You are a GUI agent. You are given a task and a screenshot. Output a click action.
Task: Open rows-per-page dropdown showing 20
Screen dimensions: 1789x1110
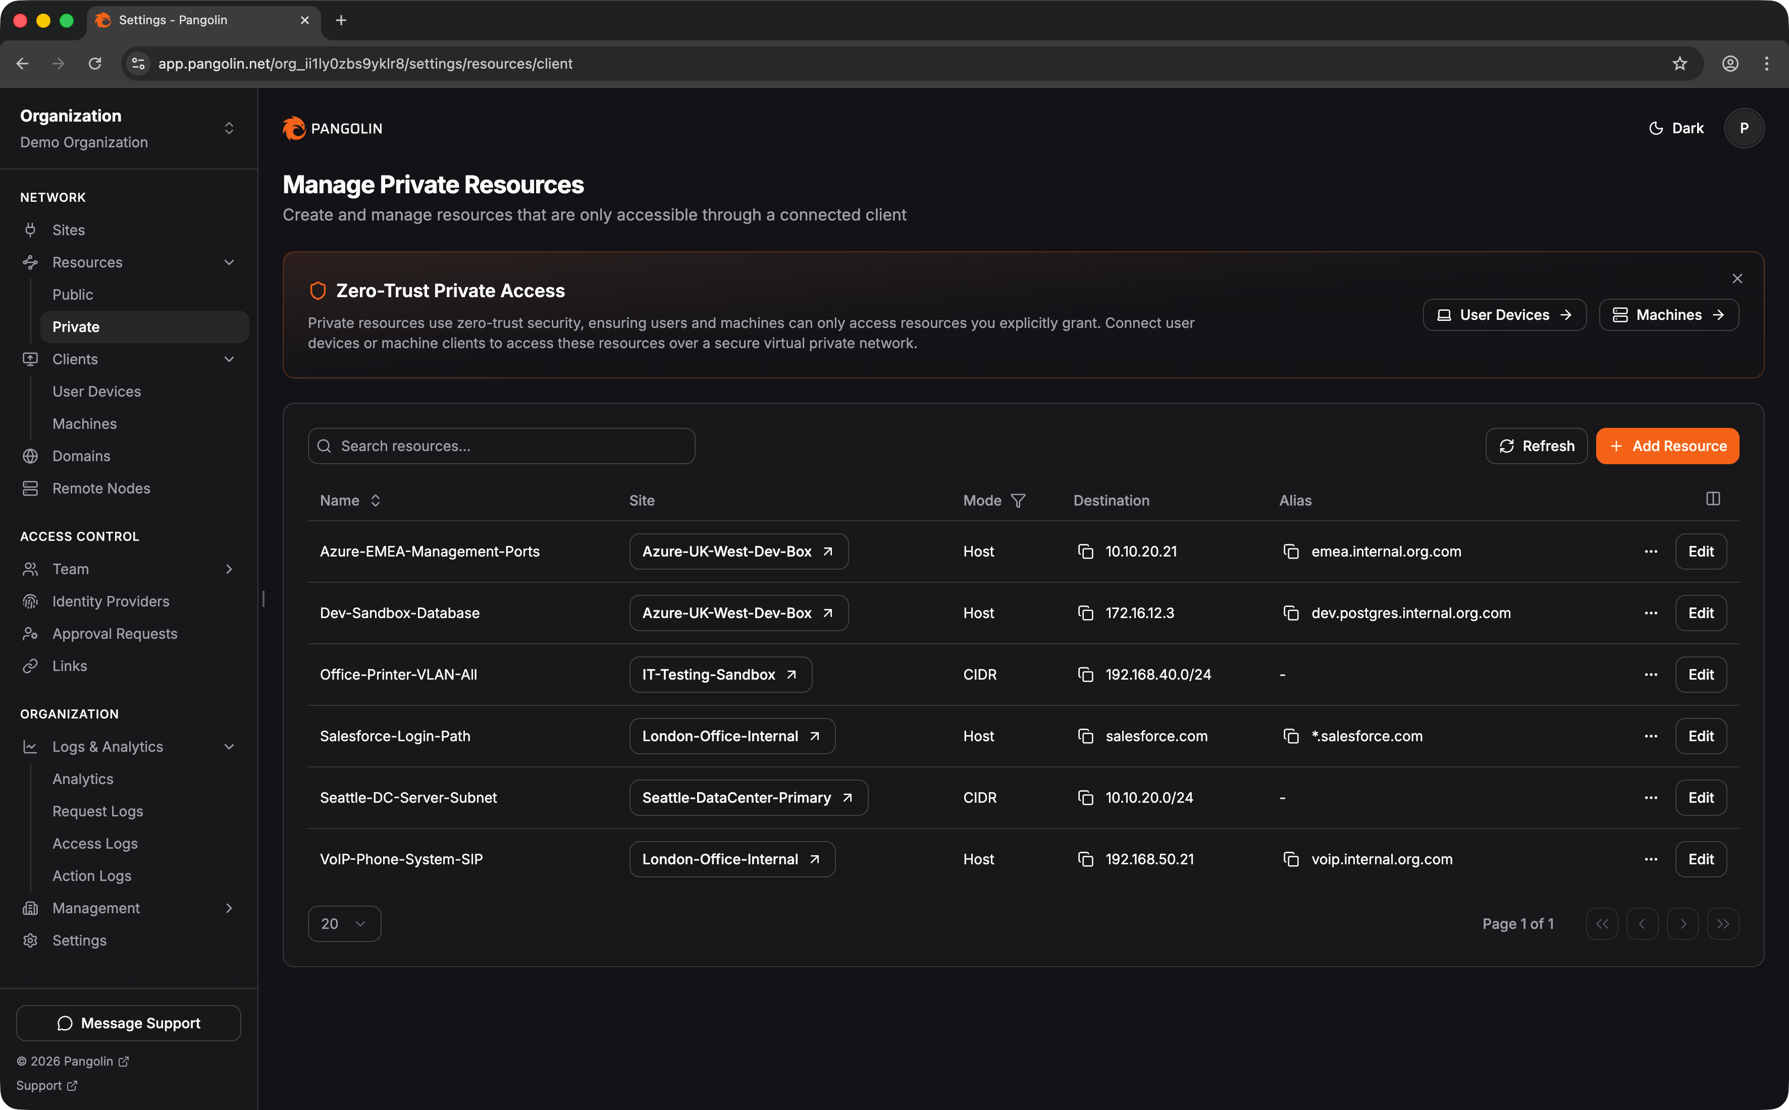[x=344, y=923]
